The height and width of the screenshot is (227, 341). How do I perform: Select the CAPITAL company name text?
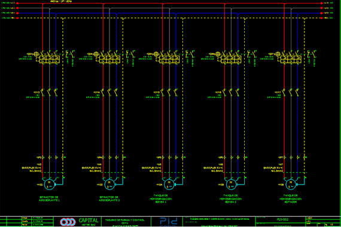tap(89, 220)
